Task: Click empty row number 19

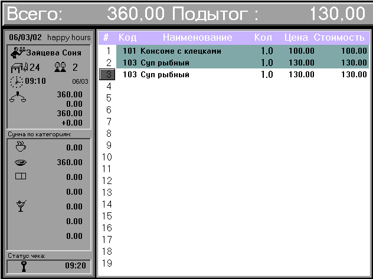Action: click(107, 263)
